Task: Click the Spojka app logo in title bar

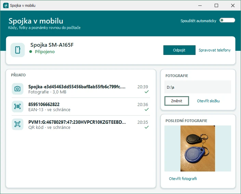Action: [x=6, y=5]
